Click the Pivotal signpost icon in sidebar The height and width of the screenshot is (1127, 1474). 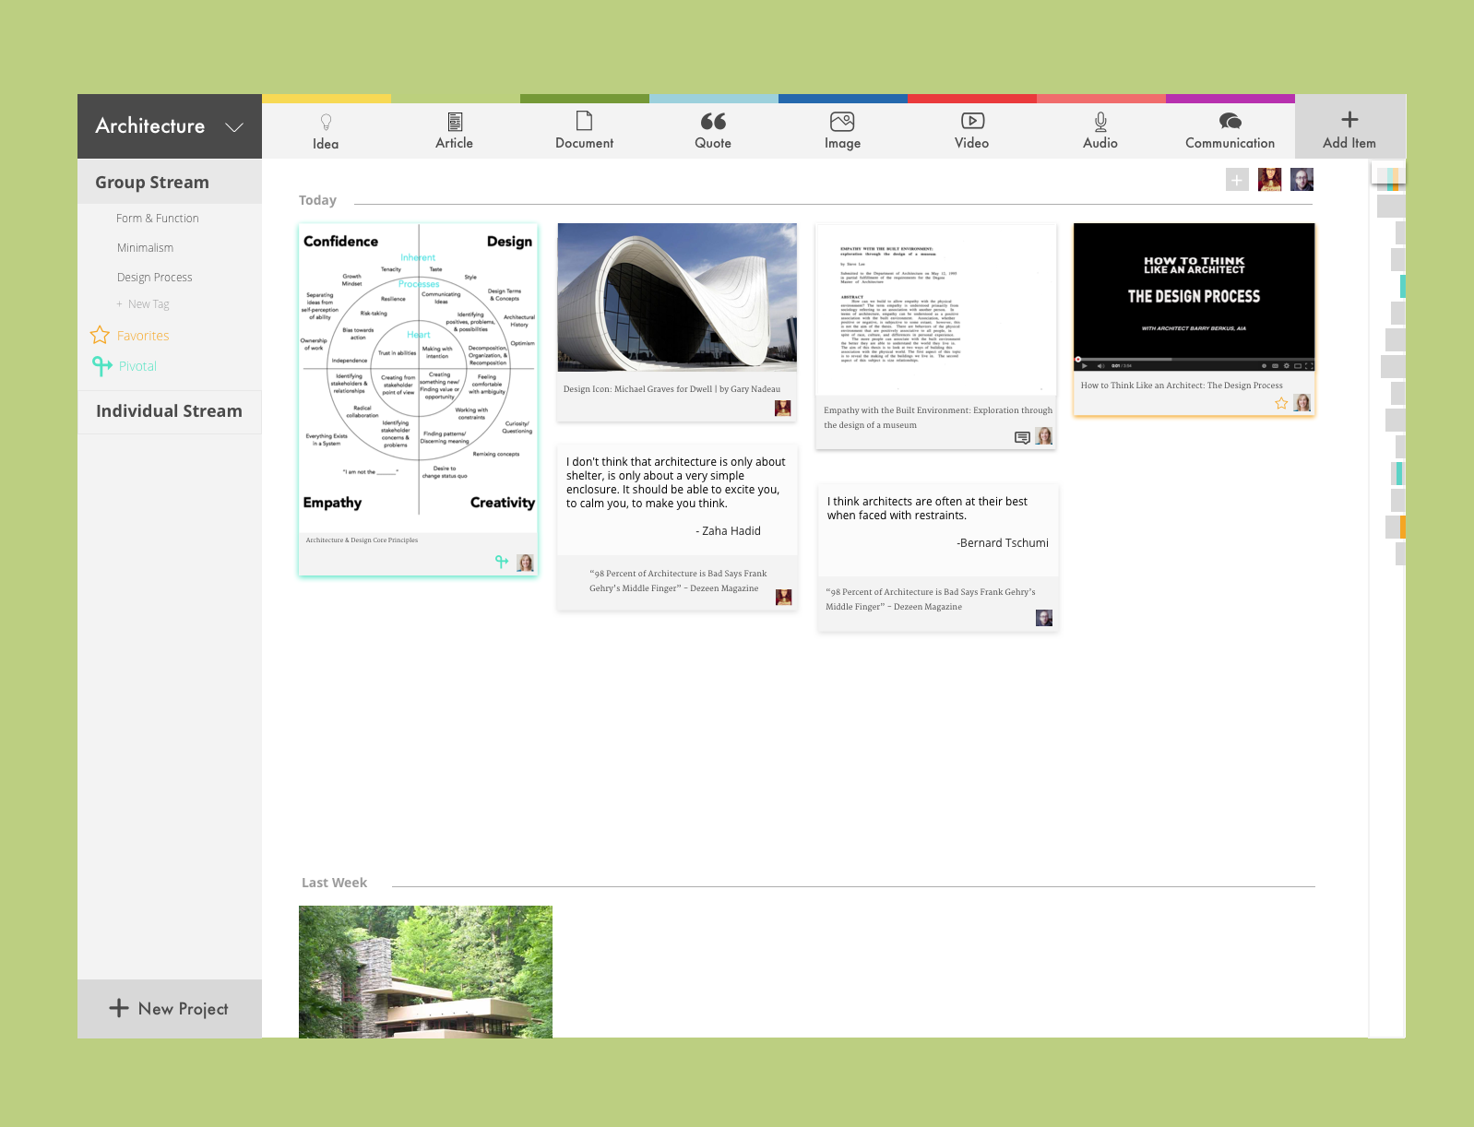point(101,366)
